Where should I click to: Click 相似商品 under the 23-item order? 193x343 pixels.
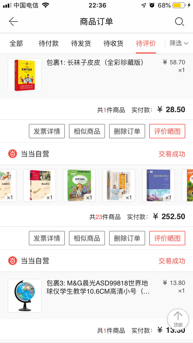tap(87, 238)
